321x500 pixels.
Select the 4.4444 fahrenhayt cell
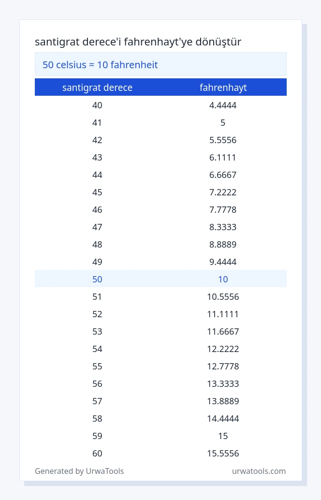[x=223, y=105]
